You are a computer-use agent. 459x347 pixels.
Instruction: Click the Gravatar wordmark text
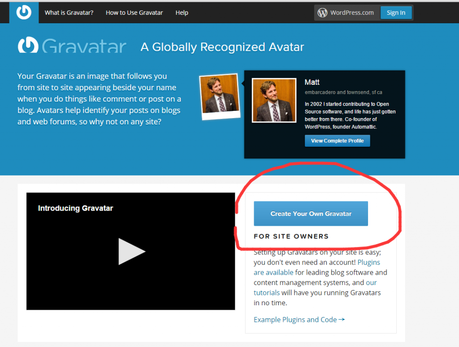pyautogui.click(x=84, y=46)
